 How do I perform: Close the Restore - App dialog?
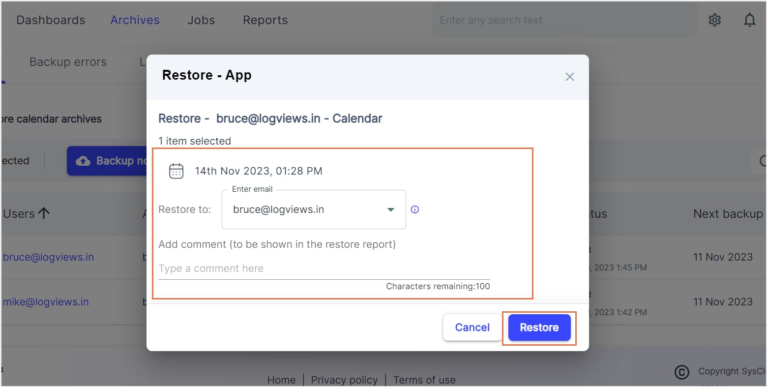569,77
